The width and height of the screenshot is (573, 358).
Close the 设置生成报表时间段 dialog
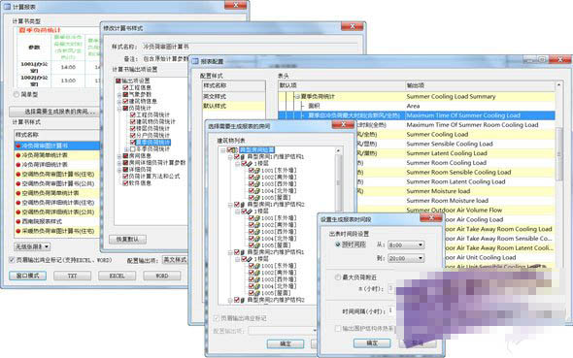pos(431,218)
